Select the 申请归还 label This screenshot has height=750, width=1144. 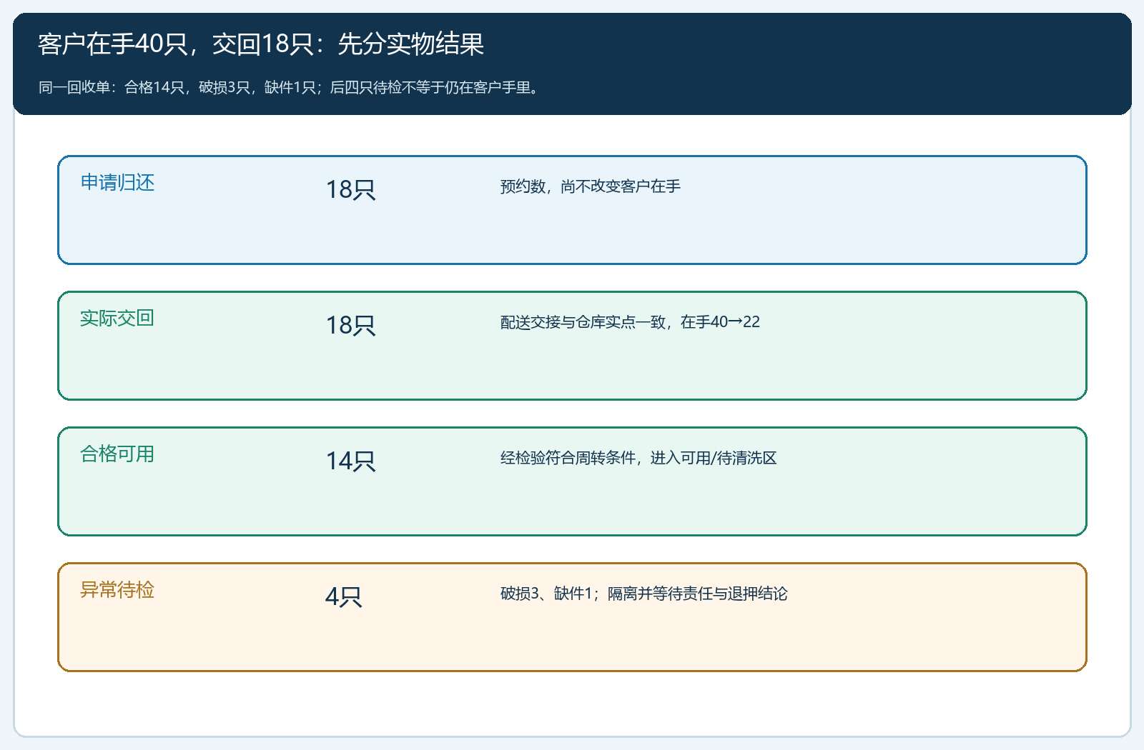click(x=117, y=183)
